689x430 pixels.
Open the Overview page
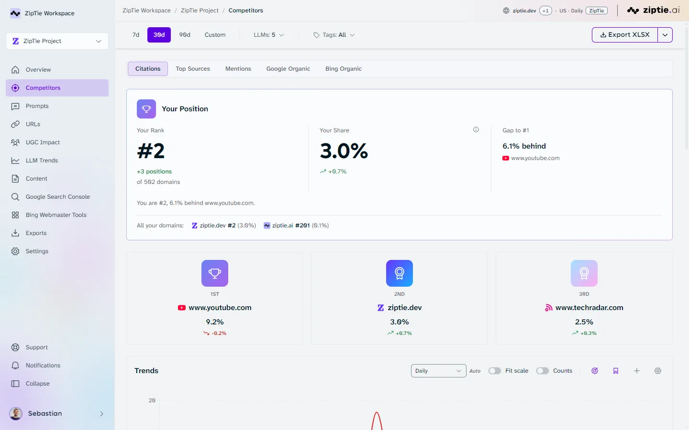pyautogui.click(x=57, y=70)
